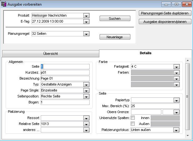Expand the Papiertyp dropdown
The image size is (193, 141).
pyautogui.click(x=176, y=100)
